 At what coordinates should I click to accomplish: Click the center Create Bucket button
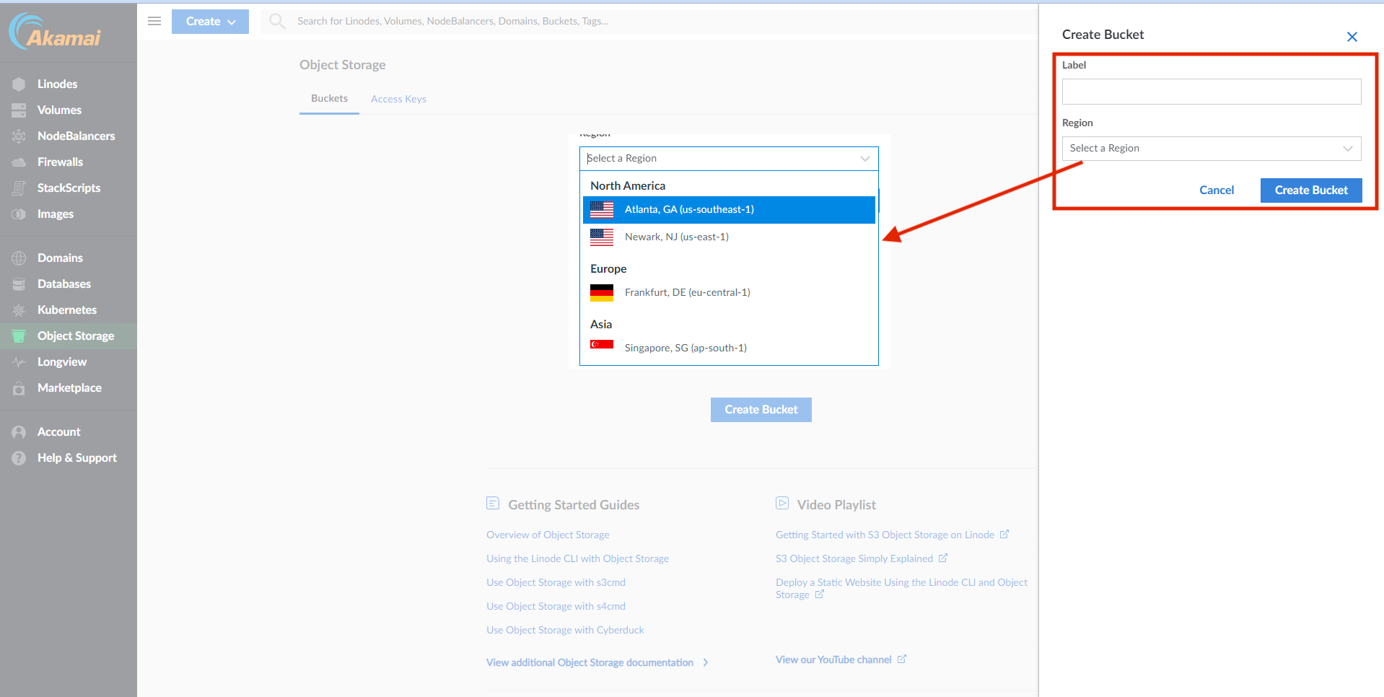point(761,410)
